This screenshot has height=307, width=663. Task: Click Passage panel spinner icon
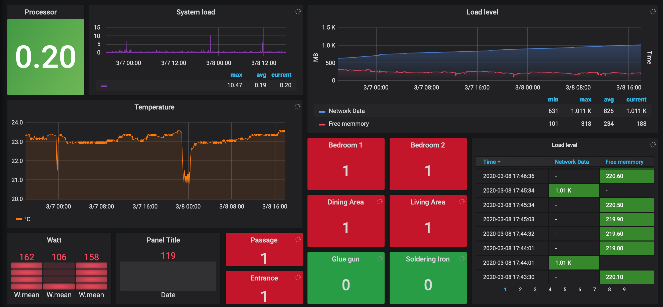point(298,240)
